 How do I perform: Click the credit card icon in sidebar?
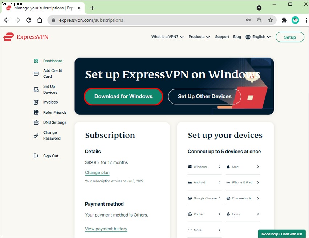pyautogui.click(x=36, y=73)
